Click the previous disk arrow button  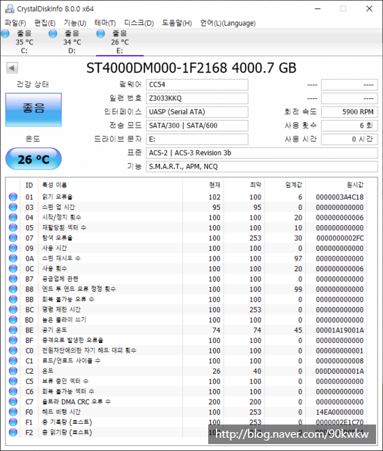click(x=12, y=68)
